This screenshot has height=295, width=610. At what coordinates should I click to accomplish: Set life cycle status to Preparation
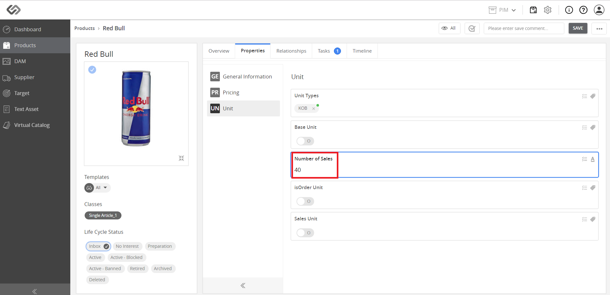(x=160, y=246)
